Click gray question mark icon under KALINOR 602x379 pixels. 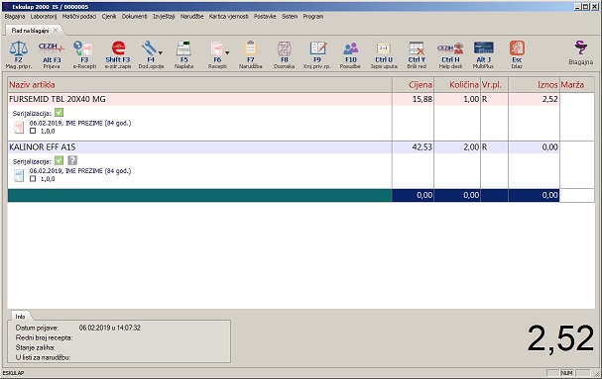[x=72, y=160]
